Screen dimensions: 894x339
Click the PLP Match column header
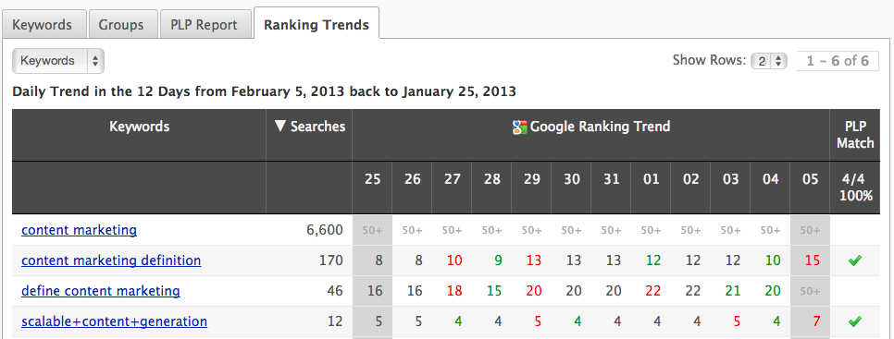[x=855, y=135]
